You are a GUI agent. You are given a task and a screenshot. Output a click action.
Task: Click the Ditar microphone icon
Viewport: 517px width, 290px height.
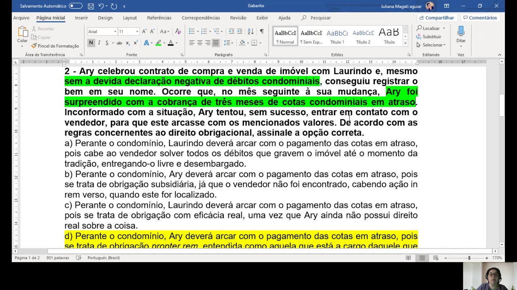coord(461,31)
